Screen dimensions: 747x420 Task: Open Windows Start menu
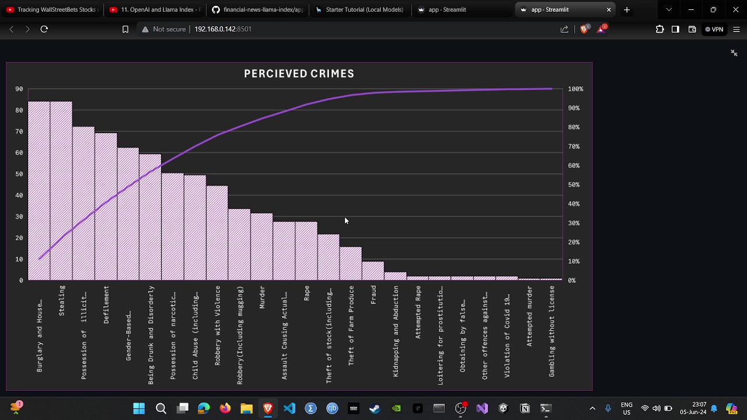pos(139,408)
